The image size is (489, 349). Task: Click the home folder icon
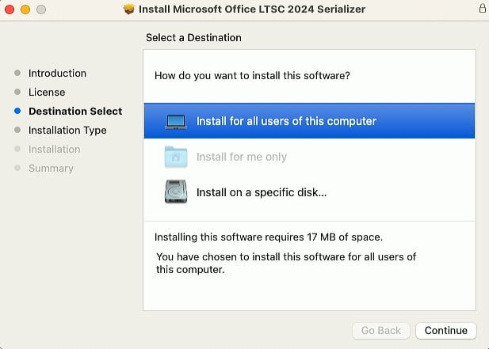tap(176, 157)
